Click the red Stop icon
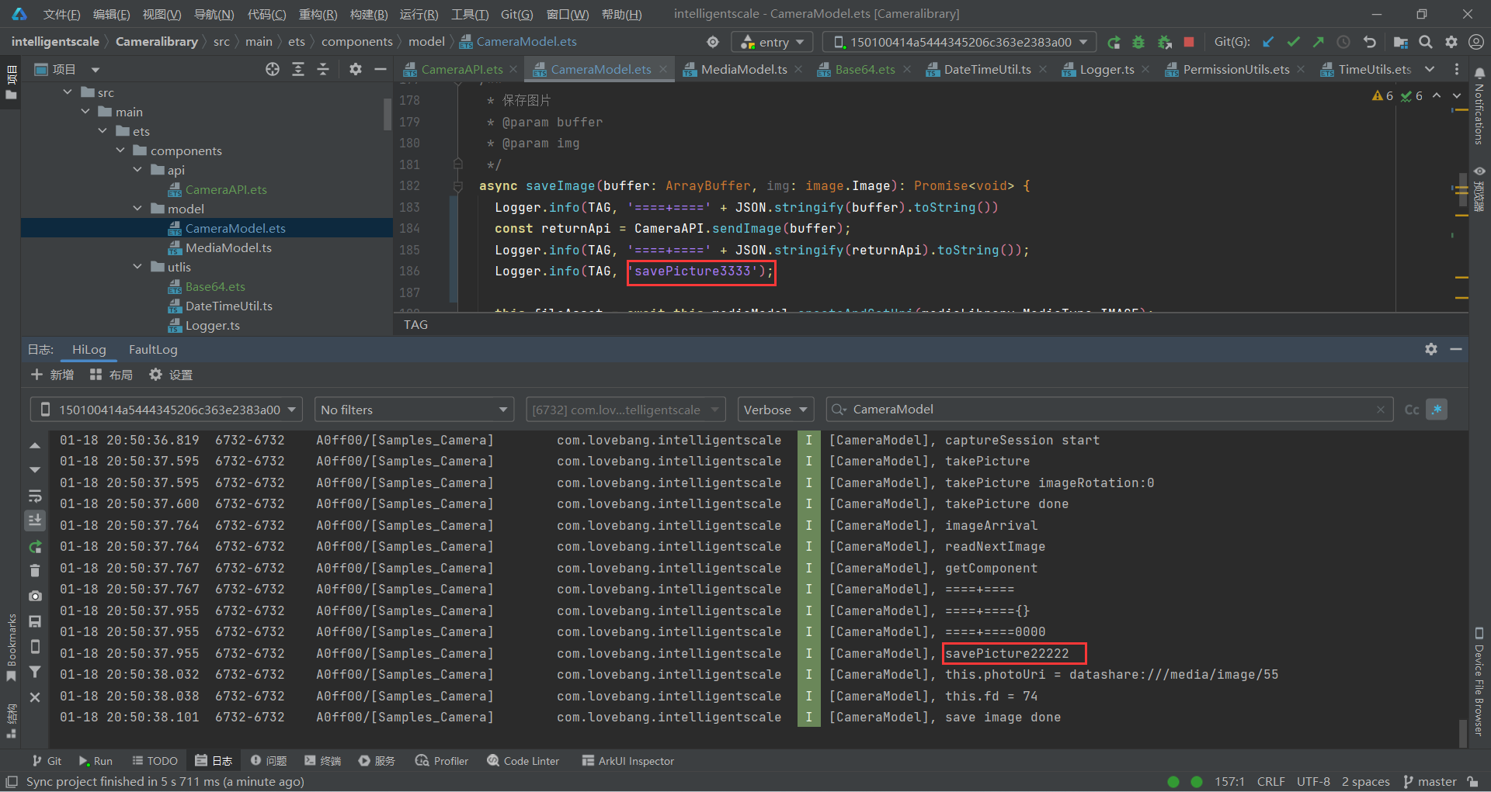Screen dimensions: 1491x792 coord(1188,42)
